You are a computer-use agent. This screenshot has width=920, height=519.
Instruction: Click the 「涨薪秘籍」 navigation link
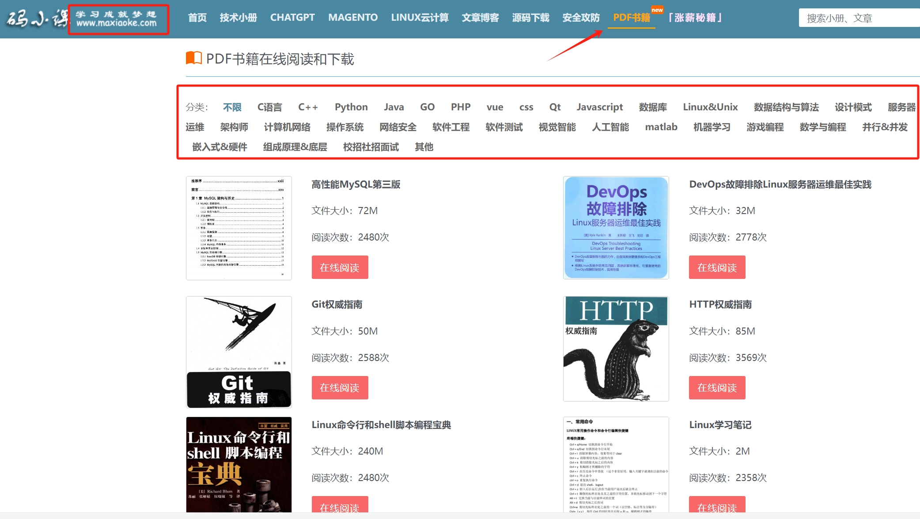[x=695, y=18]
